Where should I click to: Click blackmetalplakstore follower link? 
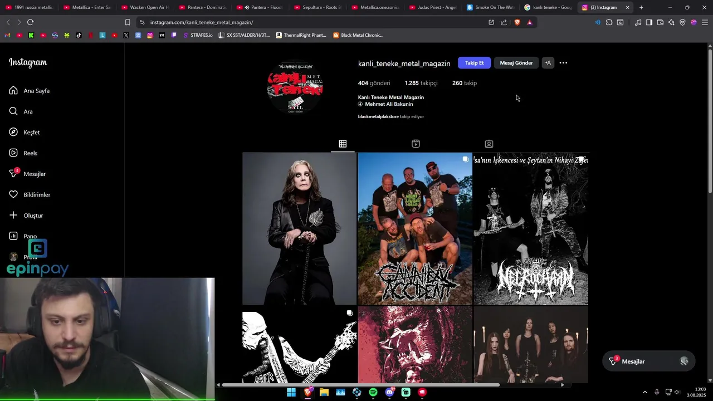(x=378, y=116)
